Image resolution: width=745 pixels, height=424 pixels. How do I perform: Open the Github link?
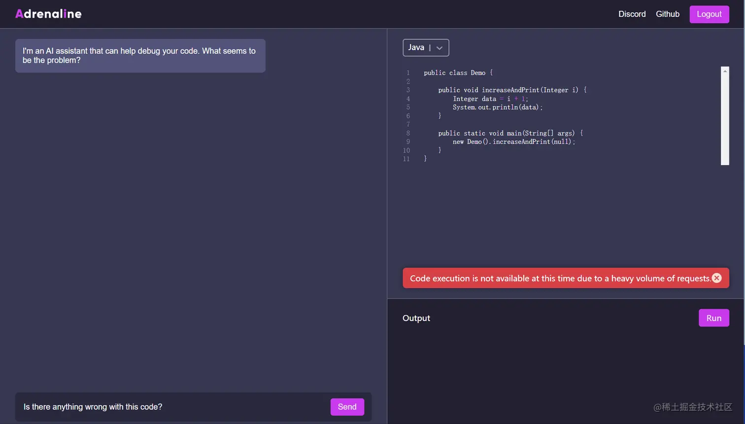click(667, 14)
